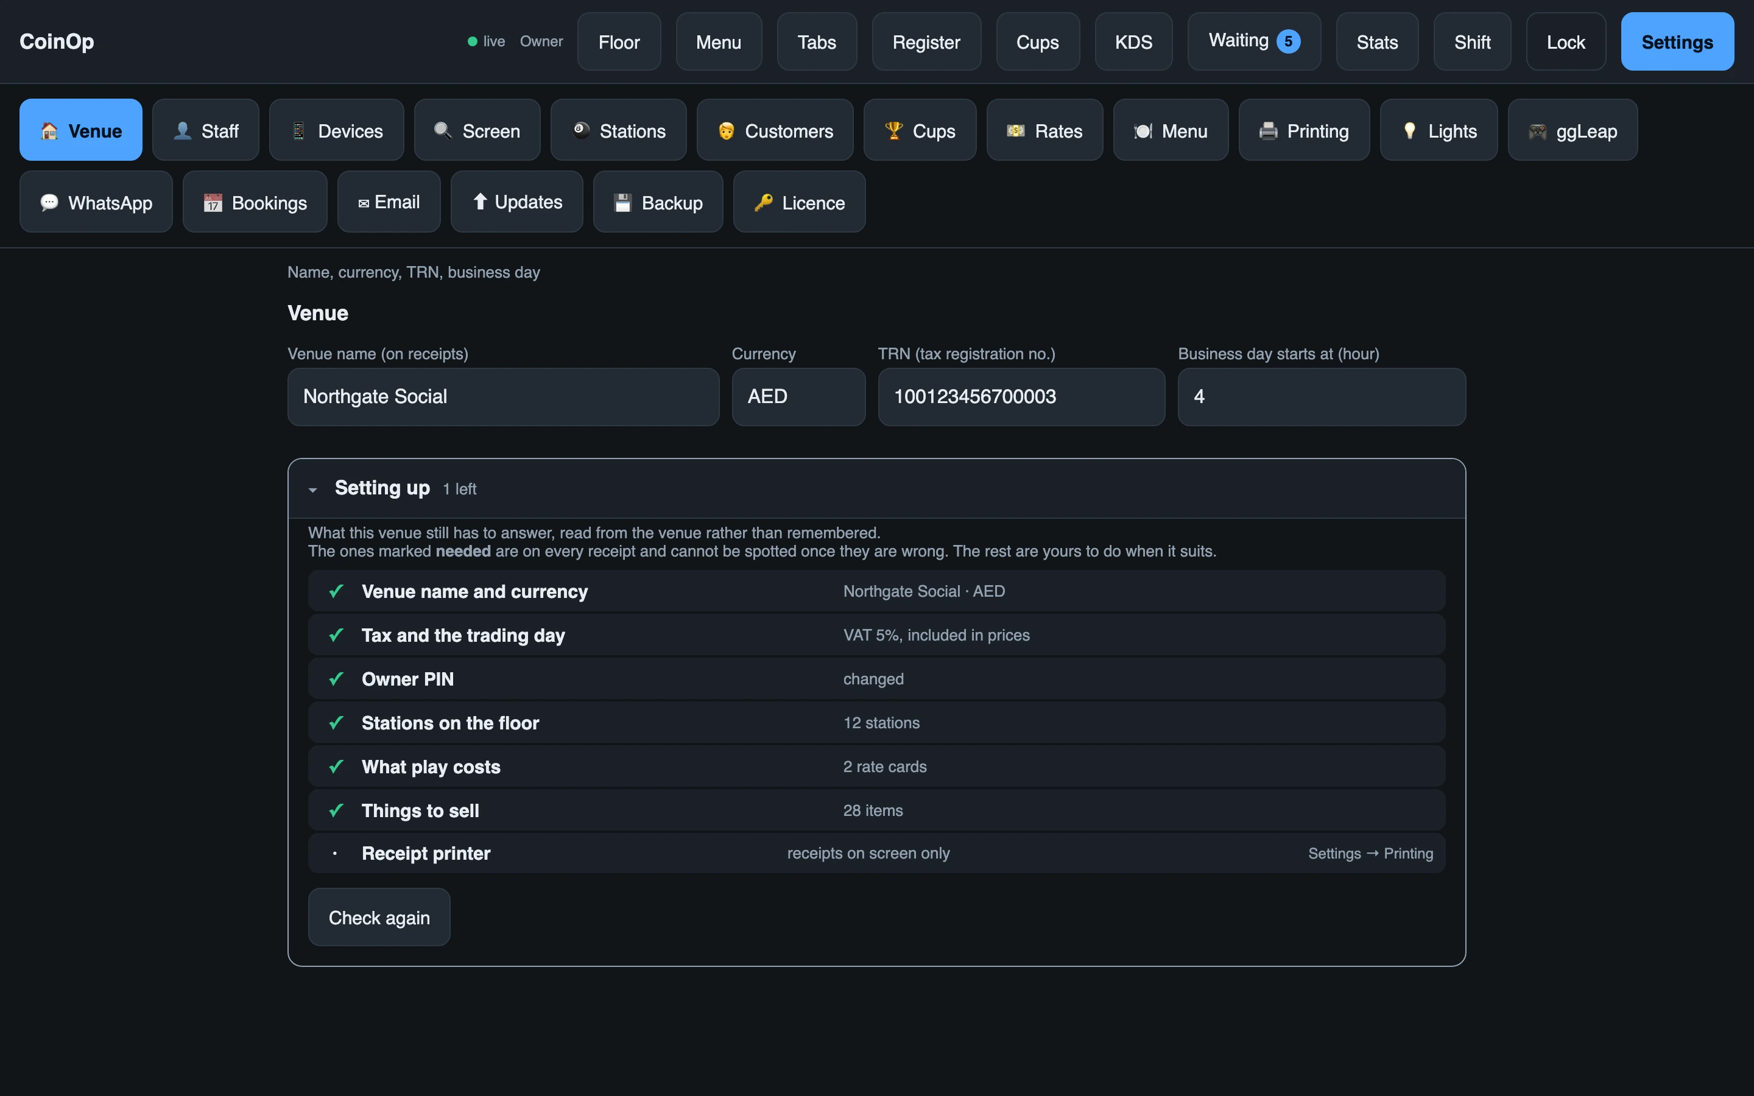
Task: Click the 'What play costs' row
Action: pyautogui.click(x=876, y=767)
